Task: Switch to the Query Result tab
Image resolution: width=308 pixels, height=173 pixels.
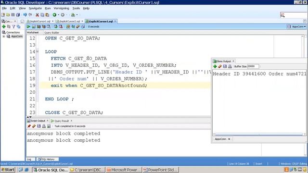Action: 62,121
